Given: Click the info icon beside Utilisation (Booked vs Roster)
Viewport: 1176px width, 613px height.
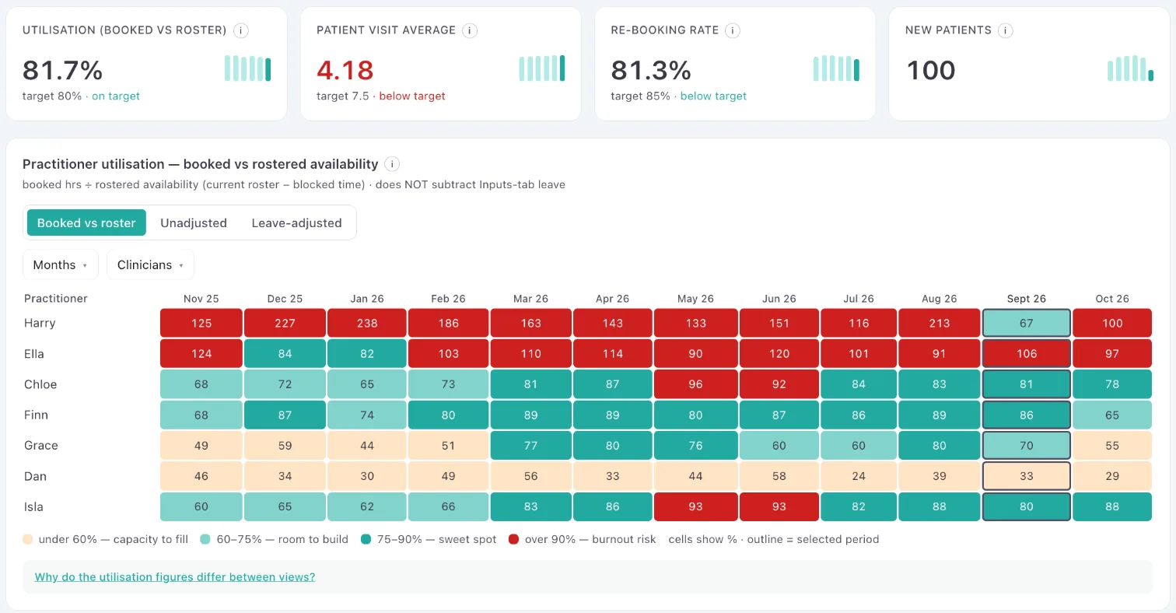Looking at the screenshot, I should tap(241, 30).
